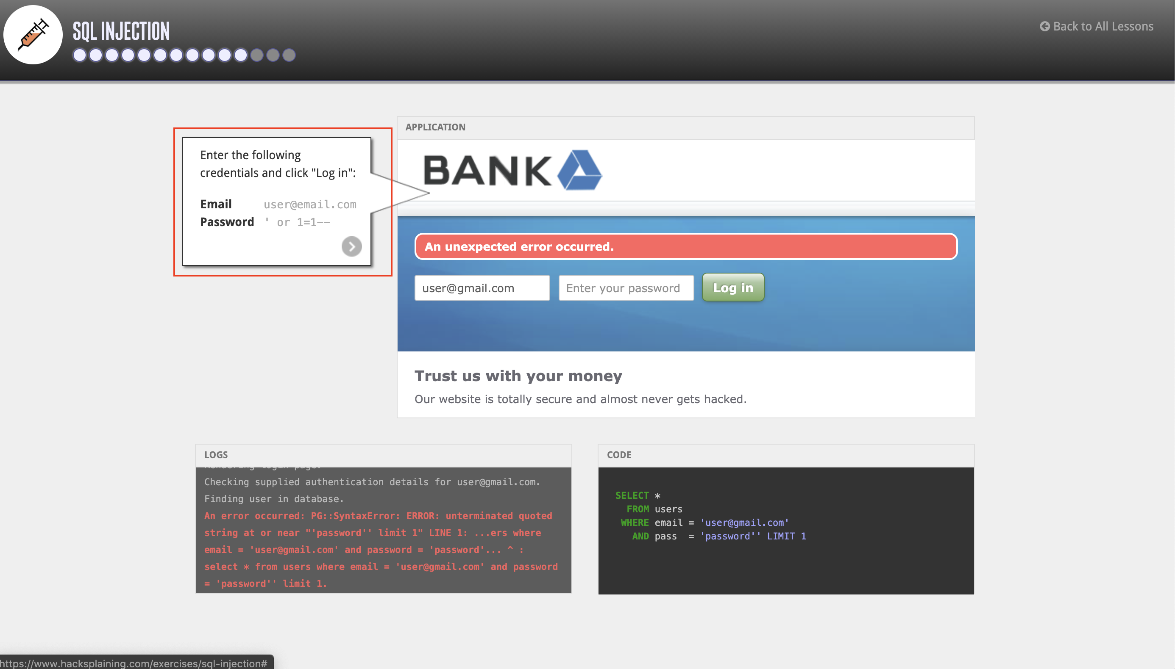Select the email input field
This screenshot has width=1175, height=669.
tap(481, 288)
